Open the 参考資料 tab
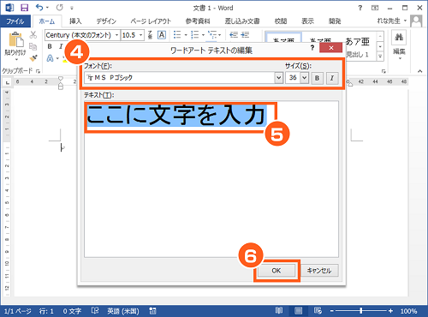 pos(198,21)
